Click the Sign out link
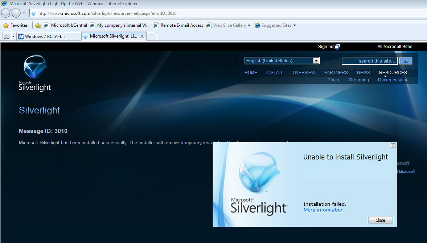The height and width of the screenshot is (243, 427). click(x=326, y=46)
